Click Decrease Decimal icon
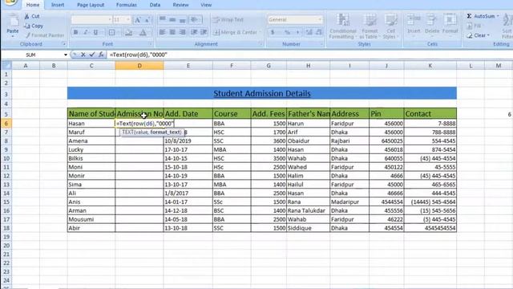 click(x=319, y=32)
